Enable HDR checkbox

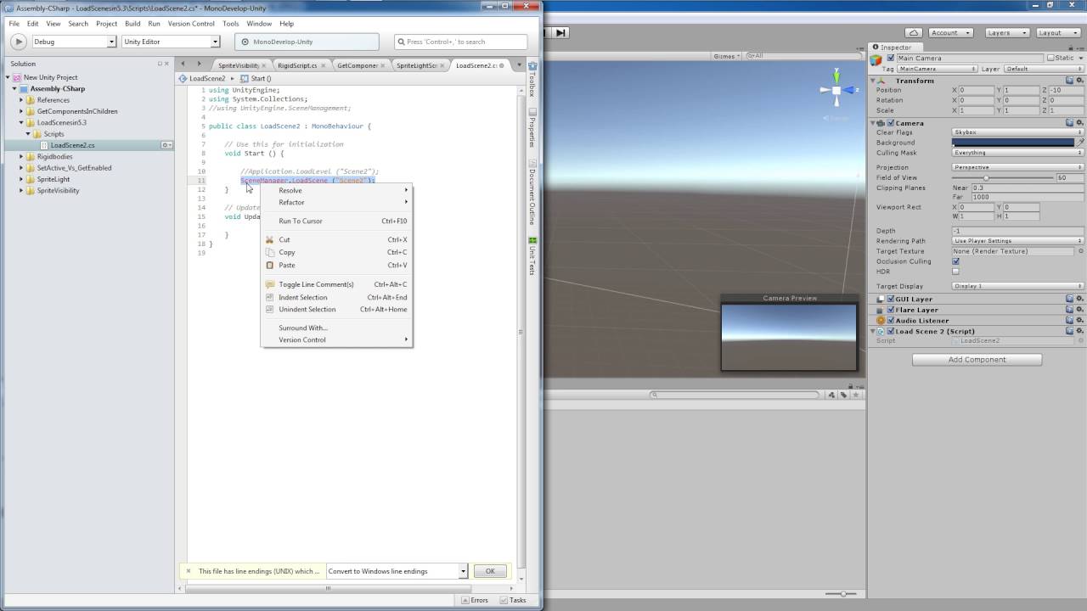(955, 272)
